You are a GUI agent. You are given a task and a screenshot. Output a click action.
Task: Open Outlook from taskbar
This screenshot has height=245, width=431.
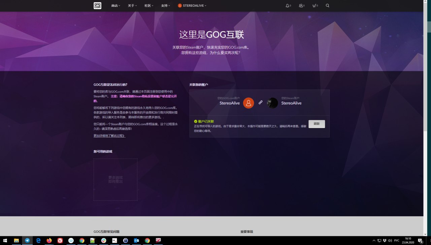pos(136,241)
